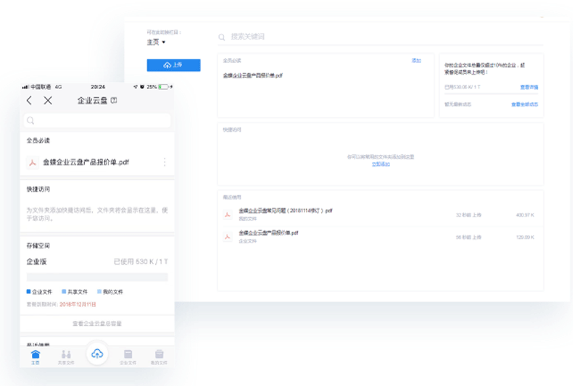580x386 pixels.
Task: Tap the X close icon in mobile header
Action: pos(48,101)
